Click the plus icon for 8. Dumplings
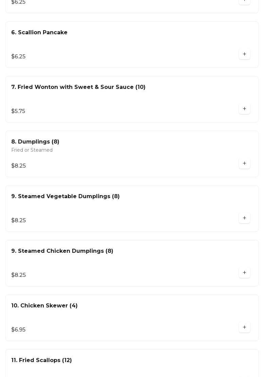 (x=244, y=163)
